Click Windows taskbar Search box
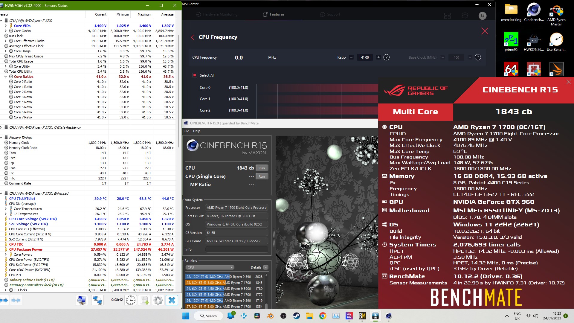 tap(208, 316)
